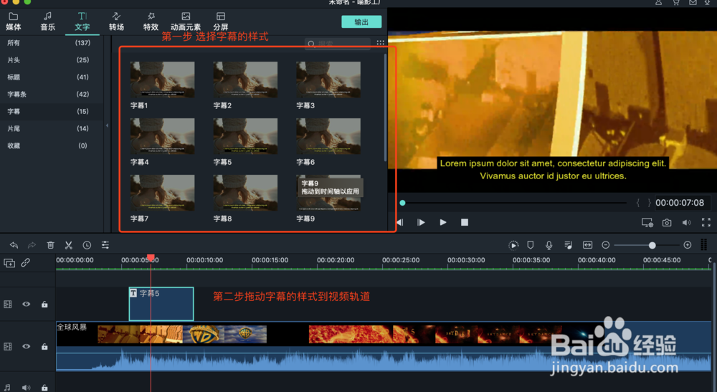Undo the last edit
This screenshot has width=717, height=392.
point(14,245)
